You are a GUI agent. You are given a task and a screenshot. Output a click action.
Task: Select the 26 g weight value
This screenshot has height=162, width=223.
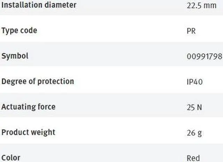(194, 133)
